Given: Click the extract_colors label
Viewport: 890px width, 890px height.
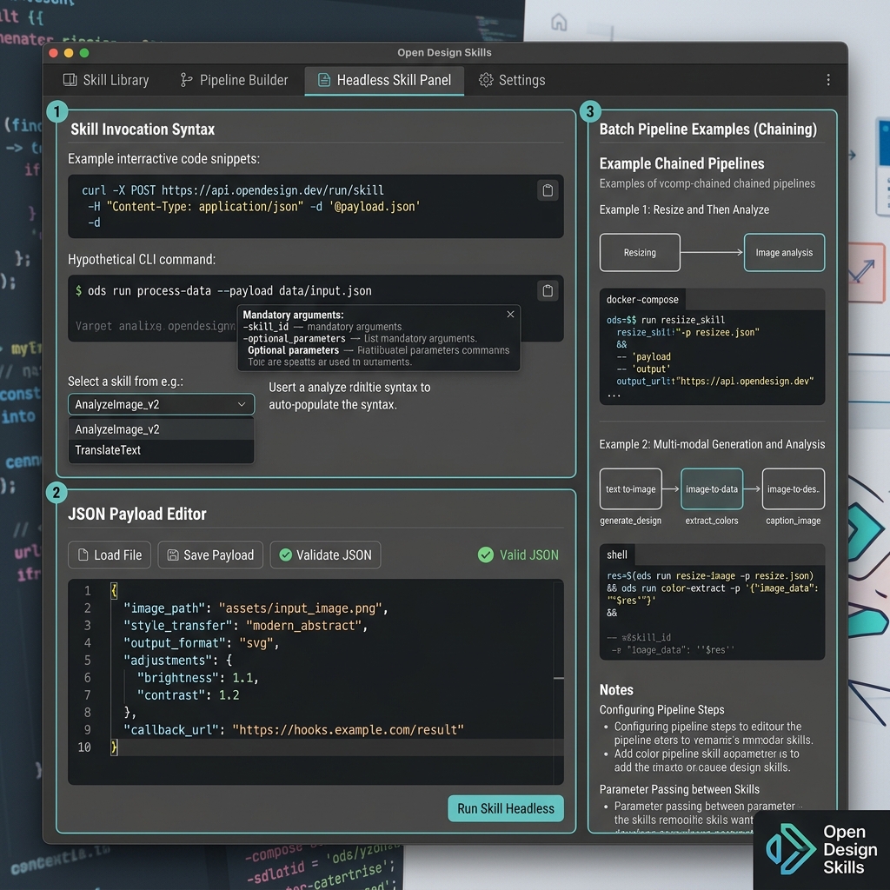Looking at the screenshot, I should tap(712, 521).
